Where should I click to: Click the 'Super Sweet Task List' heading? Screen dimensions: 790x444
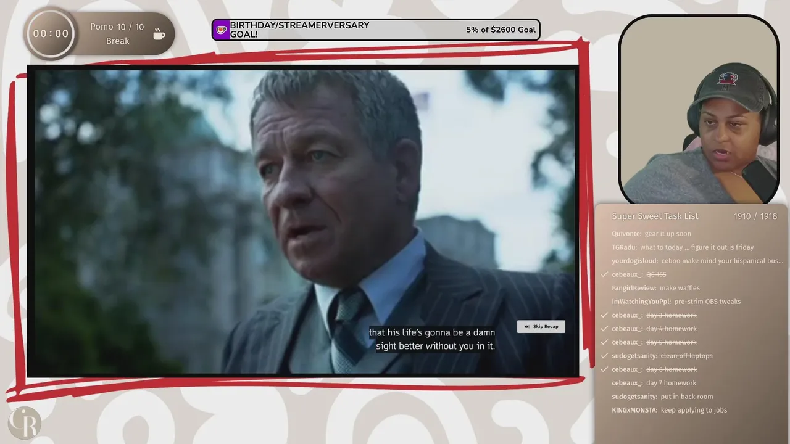[655, 216]
